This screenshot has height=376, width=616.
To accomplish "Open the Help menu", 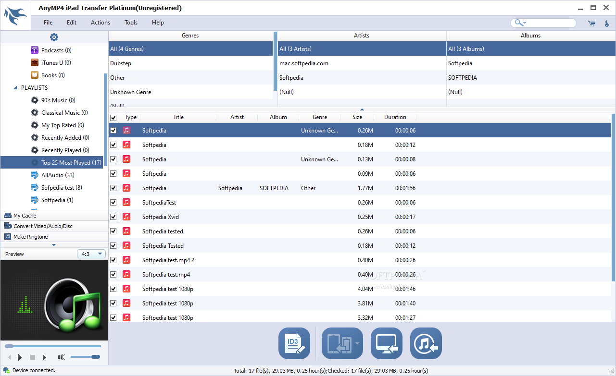I will tap(158, 23).
